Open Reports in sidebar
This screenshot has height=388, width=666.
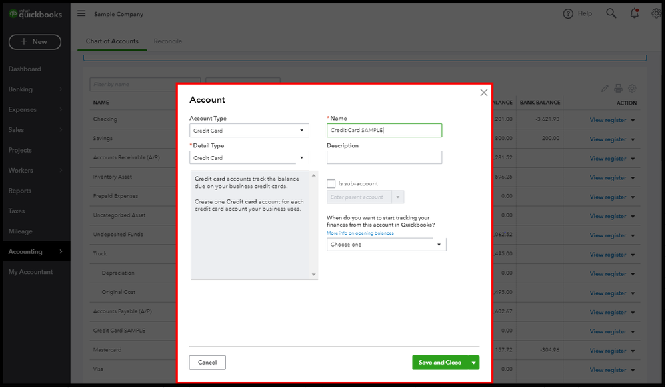pyautogui.click(x=20, y=191)
